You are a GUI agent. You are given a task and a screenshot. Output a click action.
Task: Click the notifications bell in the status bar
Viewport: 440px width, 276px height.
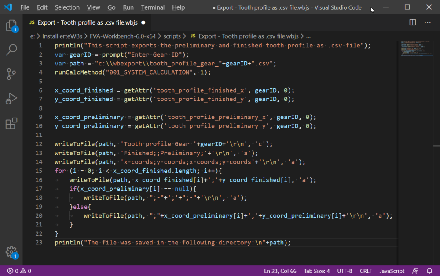(430, 271)
